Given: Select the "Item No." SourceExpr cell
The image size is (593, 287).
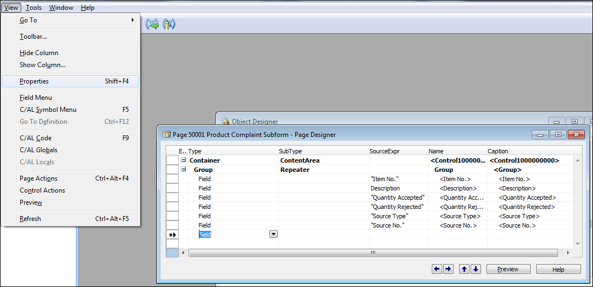Looking at the screenshot, I should (398, 179).
